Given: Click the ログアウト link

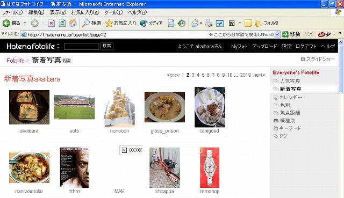Looking at the screenshot, I should coord(306,46).
